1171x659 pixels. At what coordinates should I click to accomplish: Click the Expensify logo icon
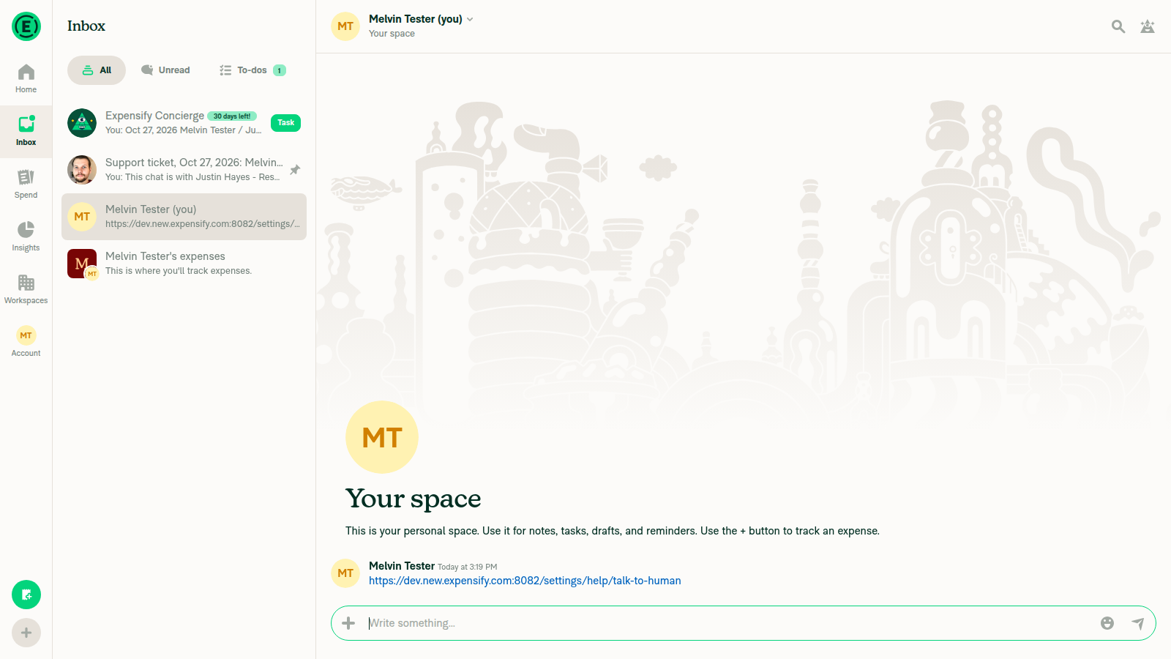tap(26, 27)
